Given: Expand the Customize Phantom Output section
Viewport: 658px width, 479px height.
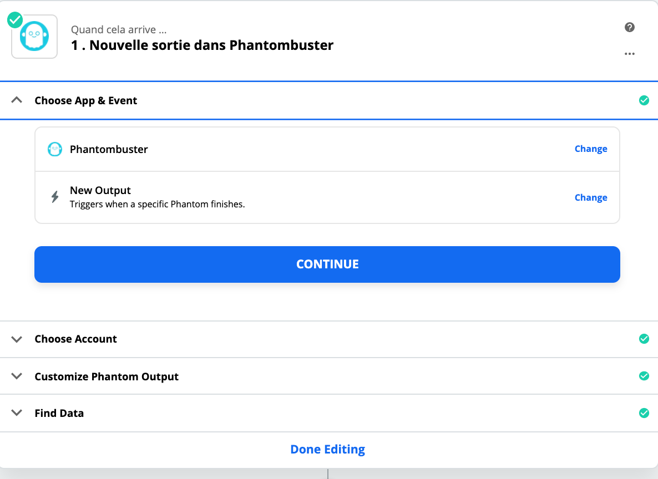Looking at the screenshot, I should coord(17,376).
